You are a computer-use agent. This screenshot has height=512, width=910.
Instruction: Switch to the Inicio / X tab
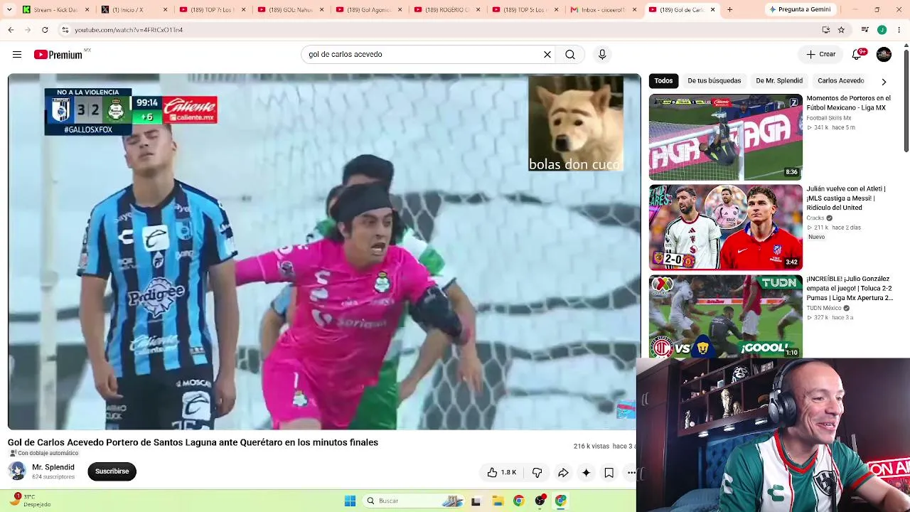(133, 9)
